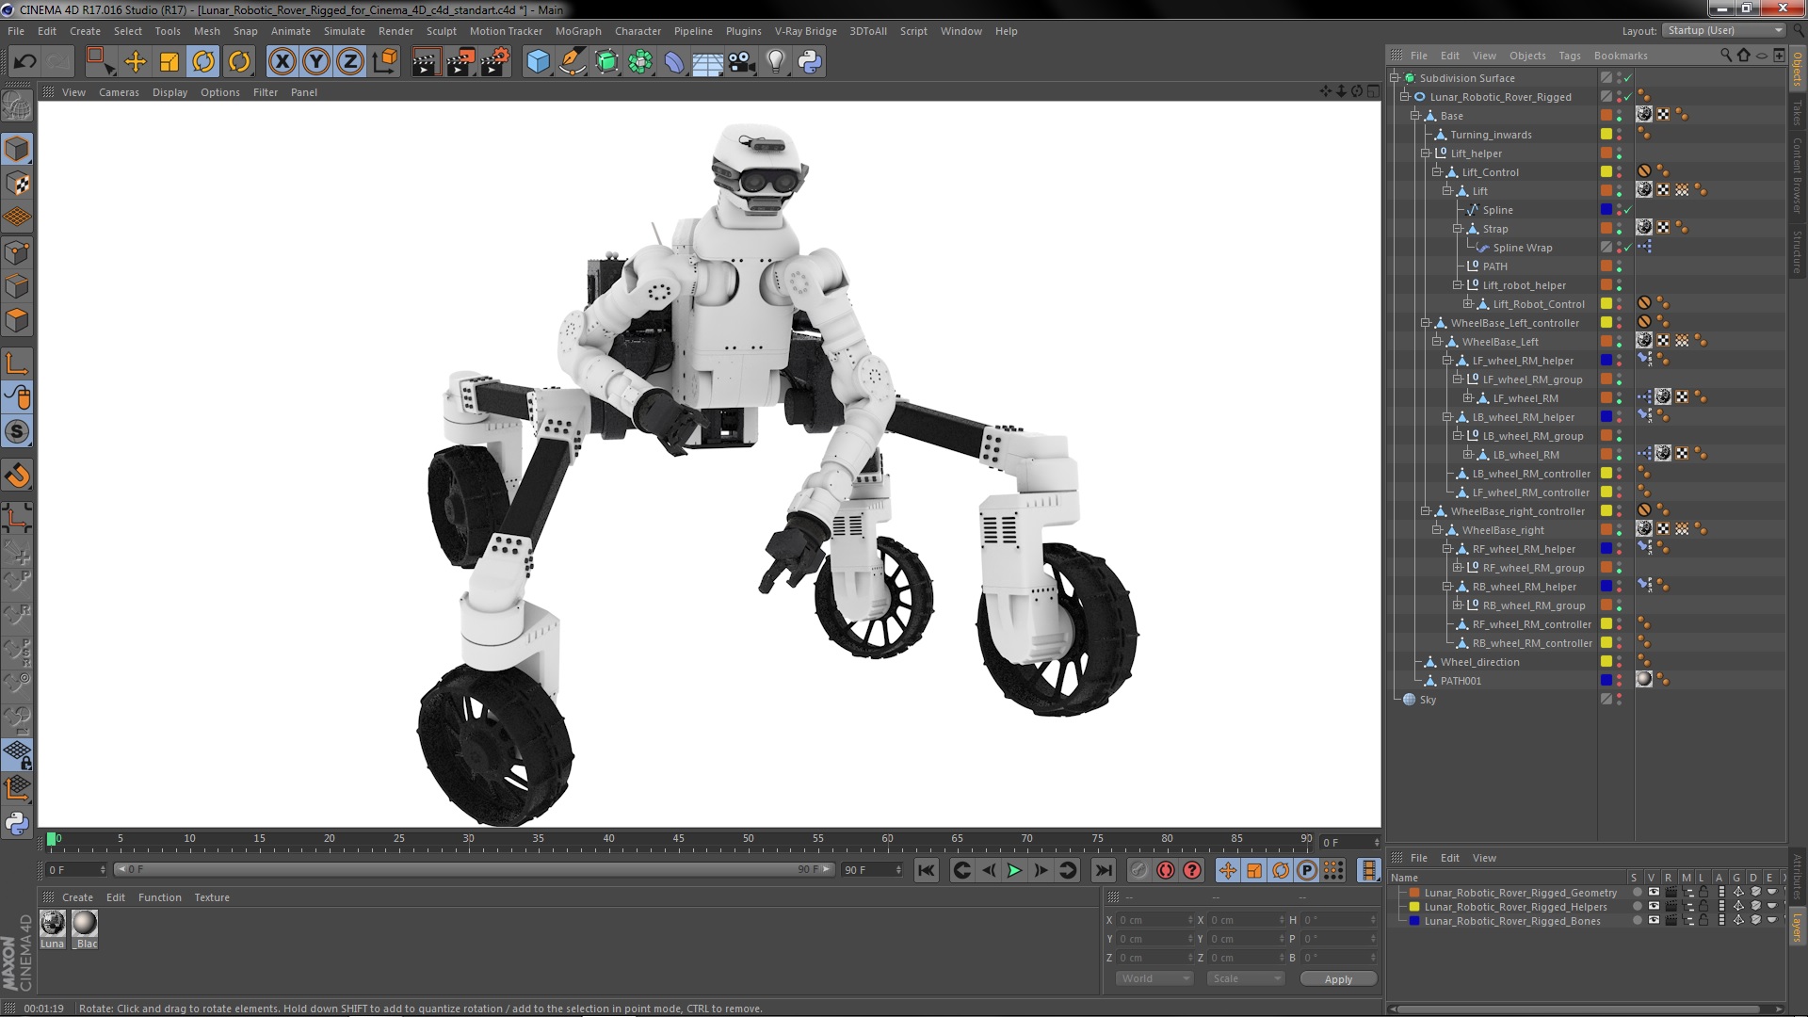The width and height of the screenshot is (1808, 1017).
Task: Open the Mesh menu
Action: [206, 31]
